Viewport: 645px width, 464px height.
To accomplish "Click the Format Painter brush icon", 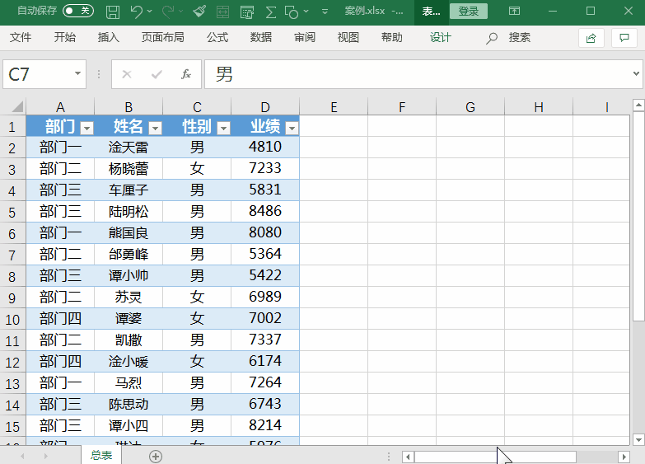I will point(199,12).
